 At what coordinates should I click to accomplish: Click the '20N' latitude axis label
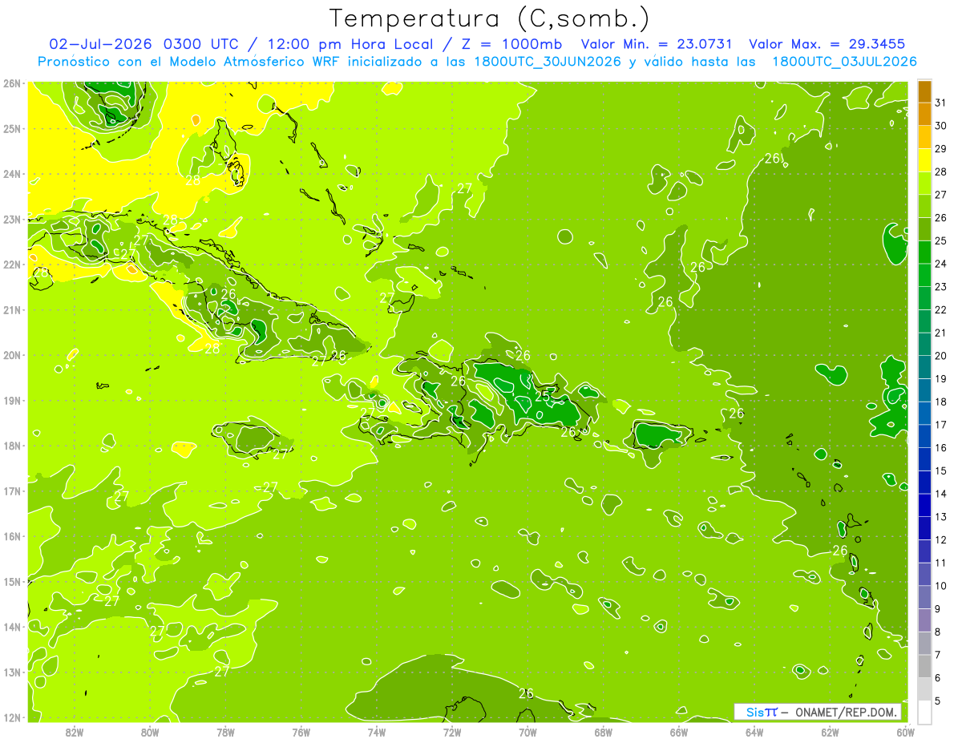(x=12, y=355)
